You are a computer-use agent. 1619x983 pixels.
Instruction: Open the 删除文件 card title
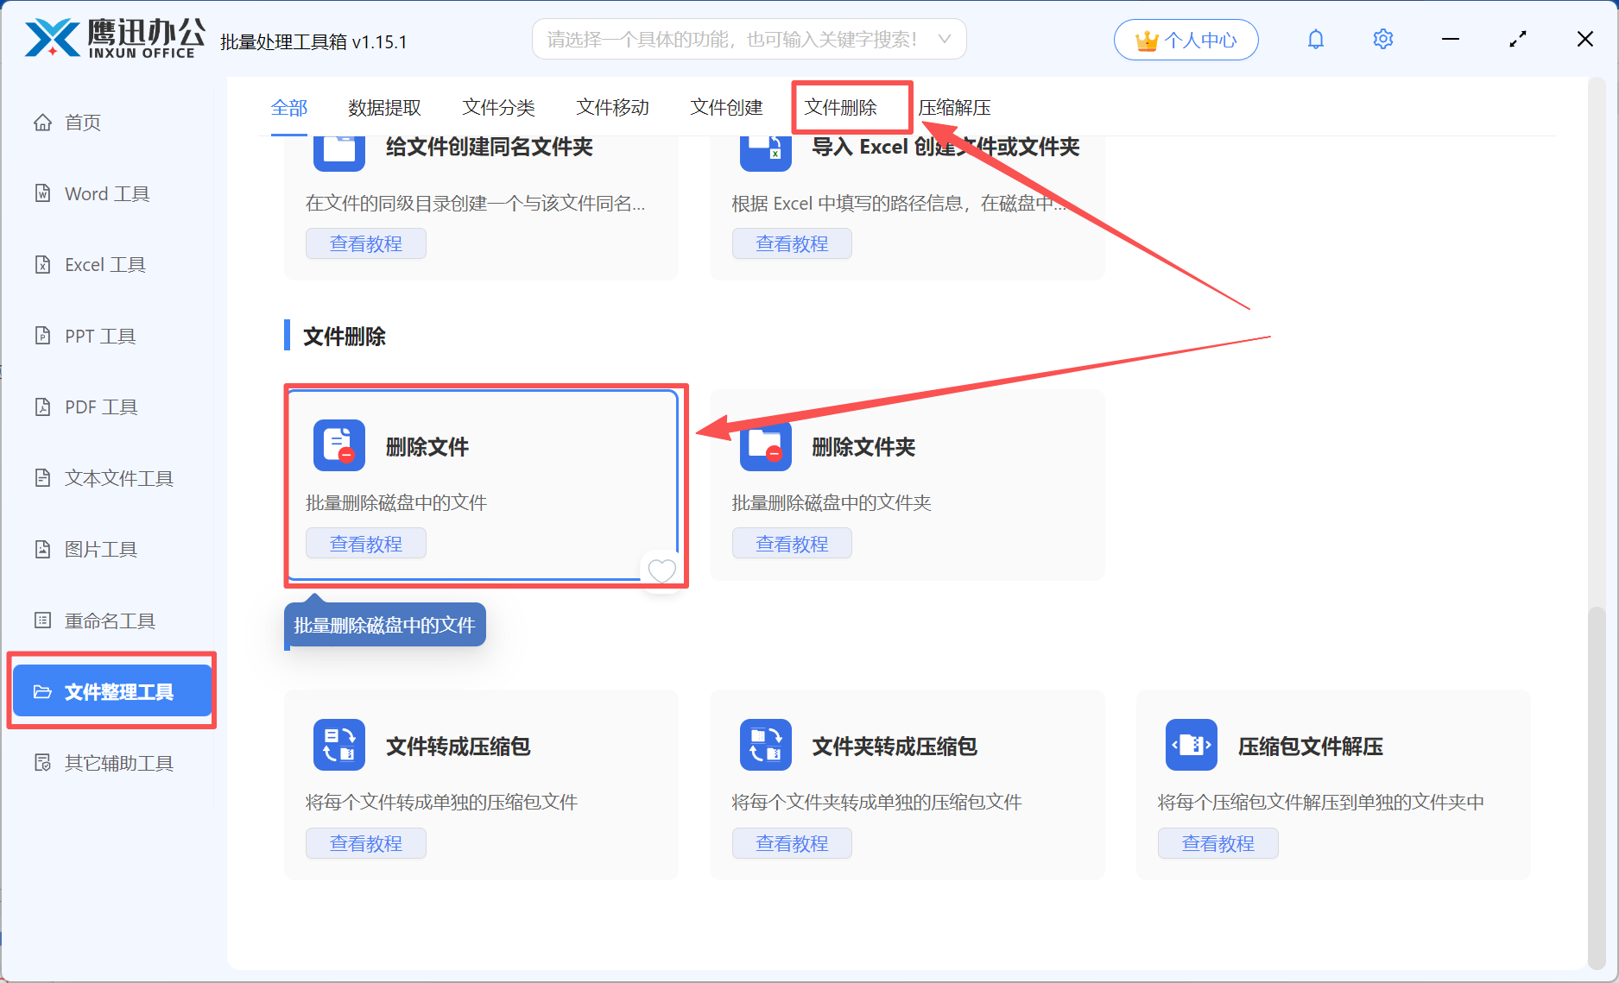pyautogui.click(x=427, y=447)
